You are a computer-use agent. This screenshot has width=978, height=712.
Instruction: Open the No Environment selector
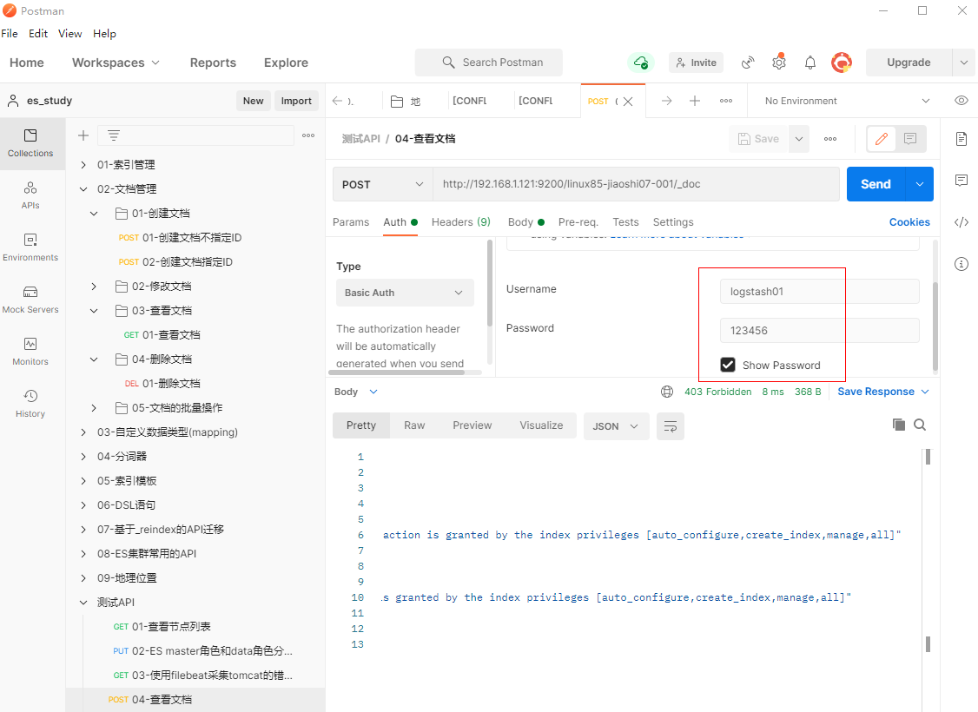tap(846, 101)
